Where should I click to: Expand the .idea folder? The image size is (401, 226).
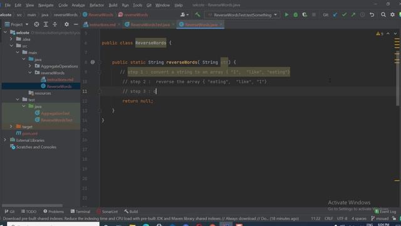click(11, 39)
